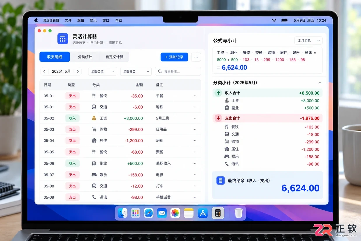361x241 pixels.
Task: Switch to the 分类统计 tab
Action: point(85,57)
